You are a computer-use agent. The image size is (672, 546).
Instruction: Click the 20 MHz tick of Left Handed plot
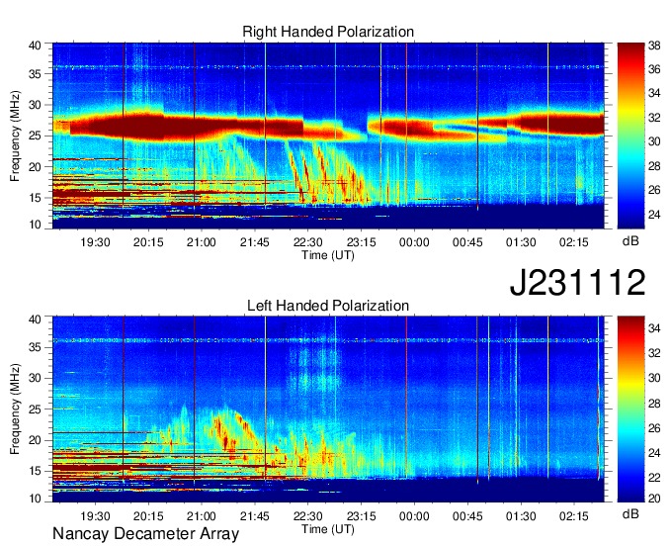coord(35,440)
